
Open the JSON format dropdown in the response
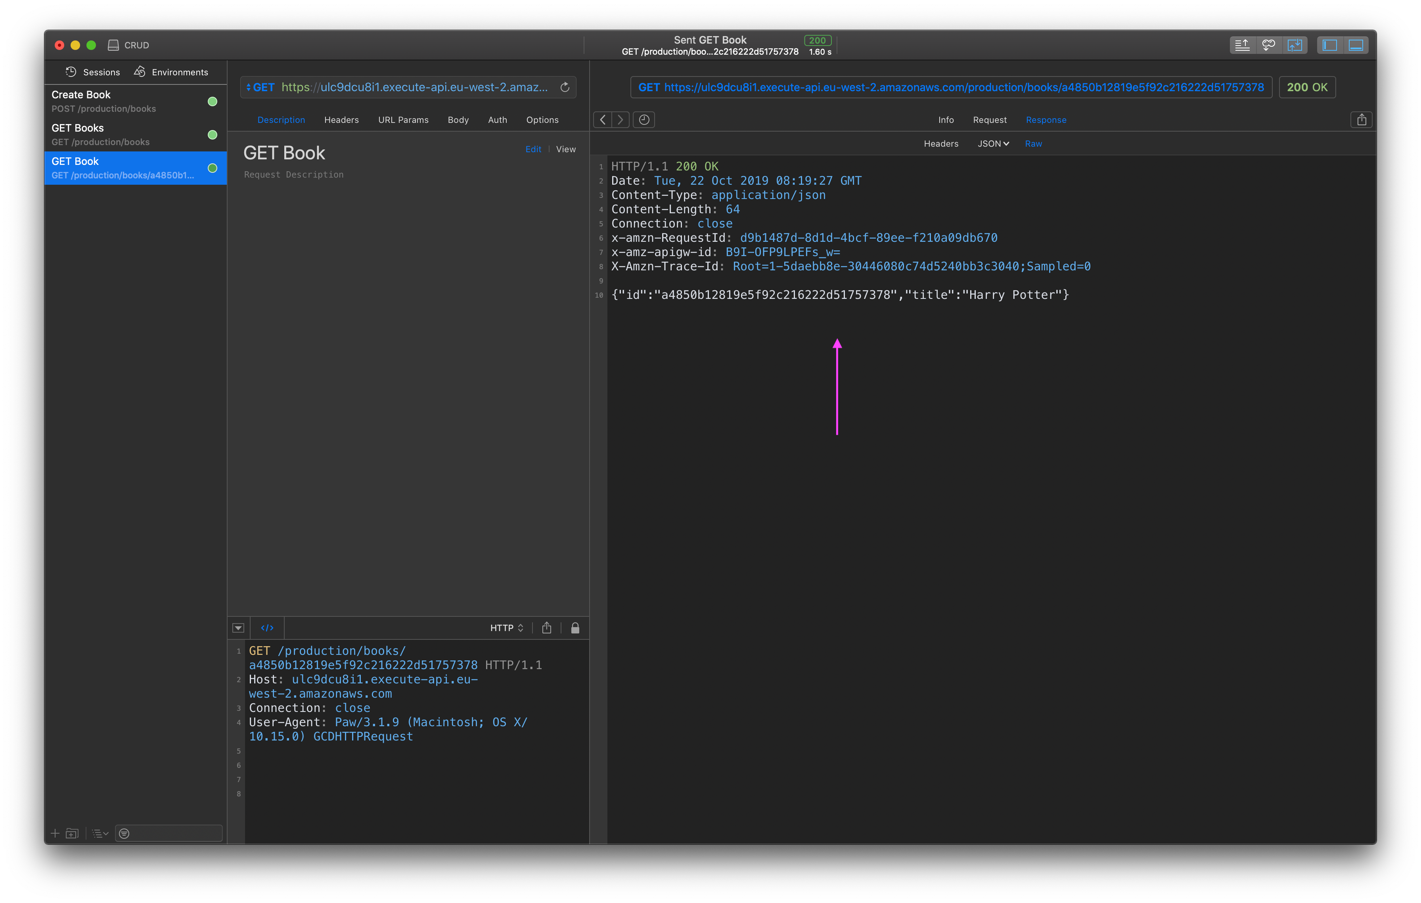992,143
